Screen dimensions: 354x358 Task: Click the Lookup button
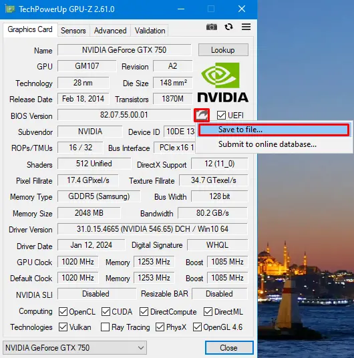(x=223, y=50)
